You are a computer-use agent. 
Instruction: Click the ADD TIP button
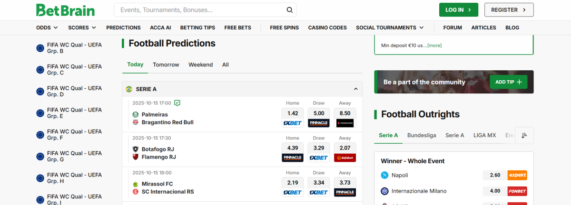point(508,82)
